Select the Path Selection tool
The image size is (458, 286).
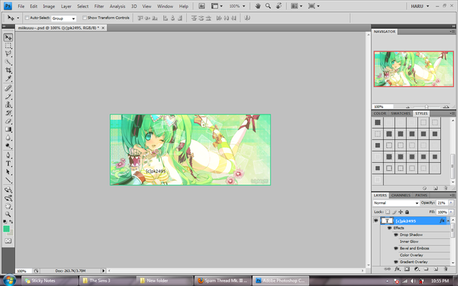(8, 172)
